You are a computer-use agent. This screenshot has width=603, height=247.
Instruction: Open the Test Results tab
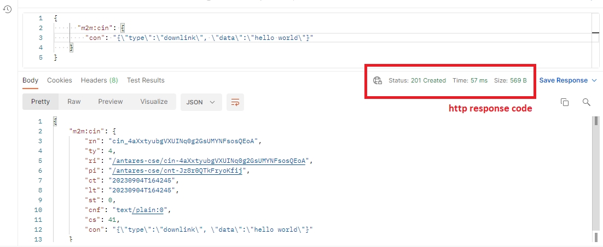tap(146, 80)
